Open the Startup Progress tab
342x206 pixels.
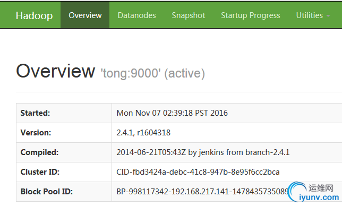point(251,15)
